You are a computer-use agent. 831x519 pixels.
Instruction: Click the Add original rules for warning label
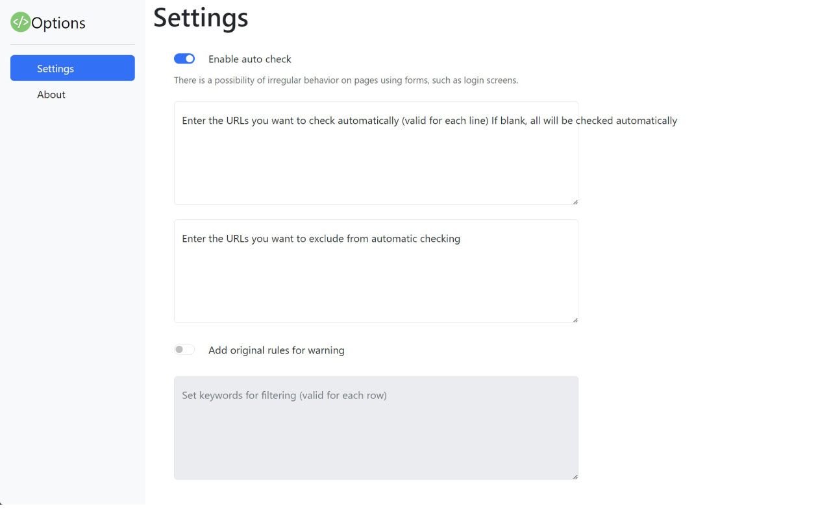[277, 350]
